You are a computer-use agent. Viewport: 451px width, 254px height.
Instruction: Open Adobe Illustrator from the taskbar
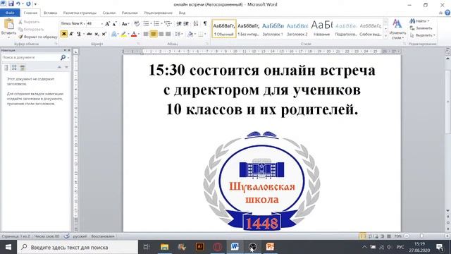click(x=199, y=247)
